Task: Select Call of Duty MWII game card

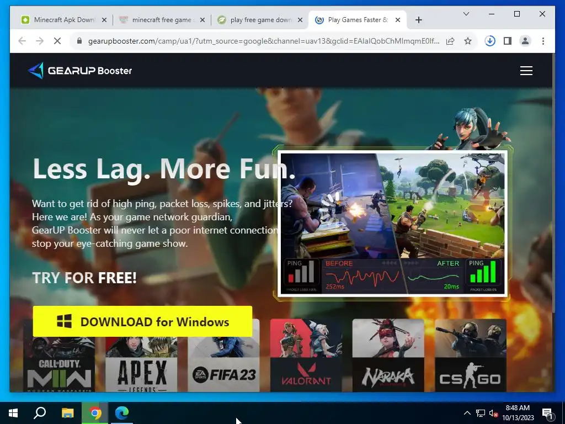Action: pyautogui.click(x=60, y=364)
